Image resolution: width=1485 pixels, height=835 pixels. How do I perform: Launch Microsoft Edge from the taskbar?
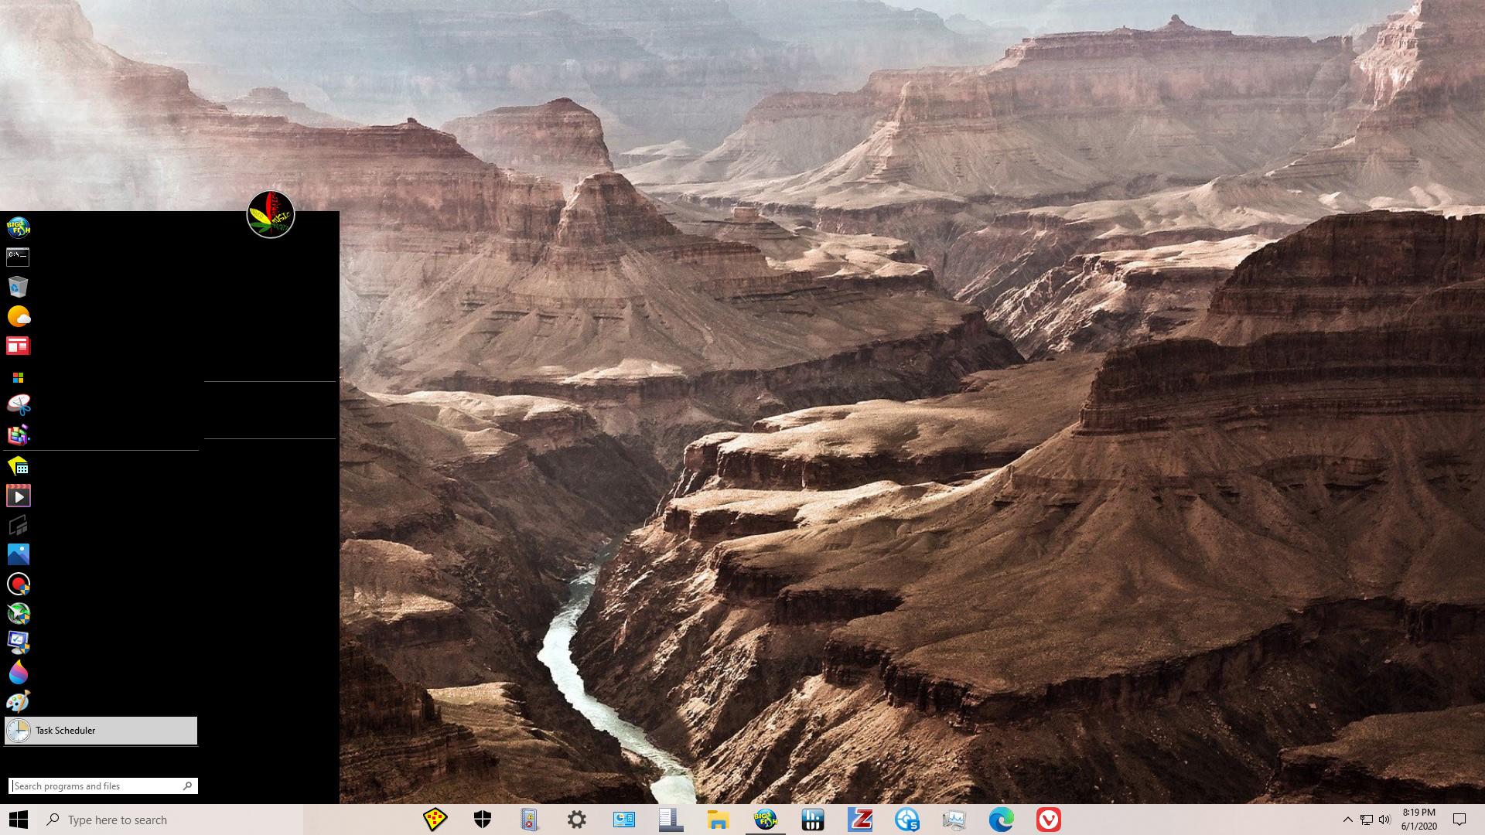(x=1001, y=820)
